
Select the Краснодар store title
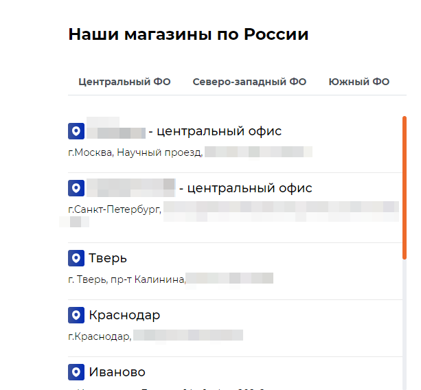point(124,315)
